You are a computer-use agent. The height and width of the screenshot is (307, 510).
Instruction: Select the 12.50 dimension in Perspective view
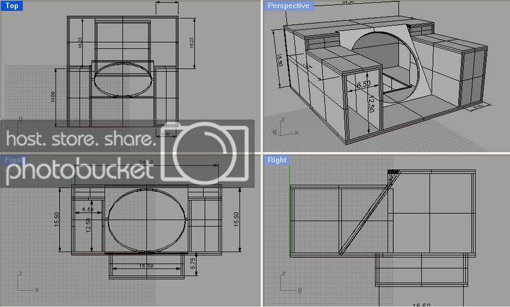point(371,103)
